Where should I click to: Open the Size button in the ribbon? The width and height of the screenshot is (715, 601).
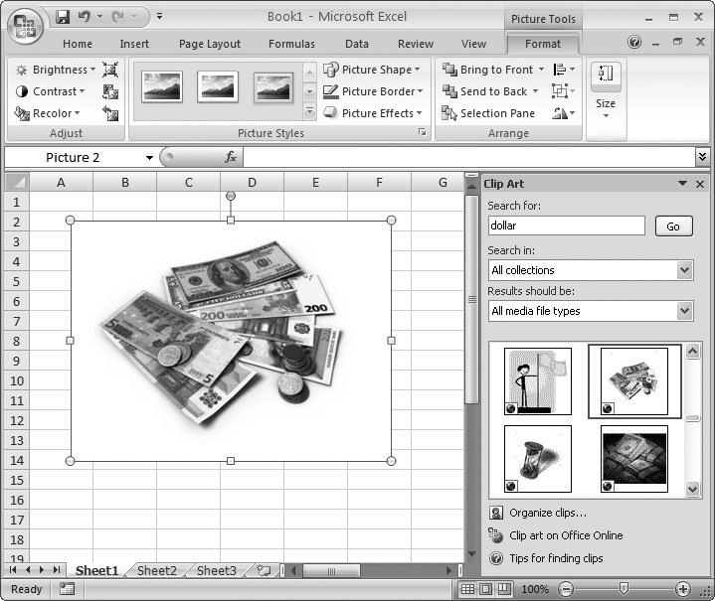[x=605, y=89]
